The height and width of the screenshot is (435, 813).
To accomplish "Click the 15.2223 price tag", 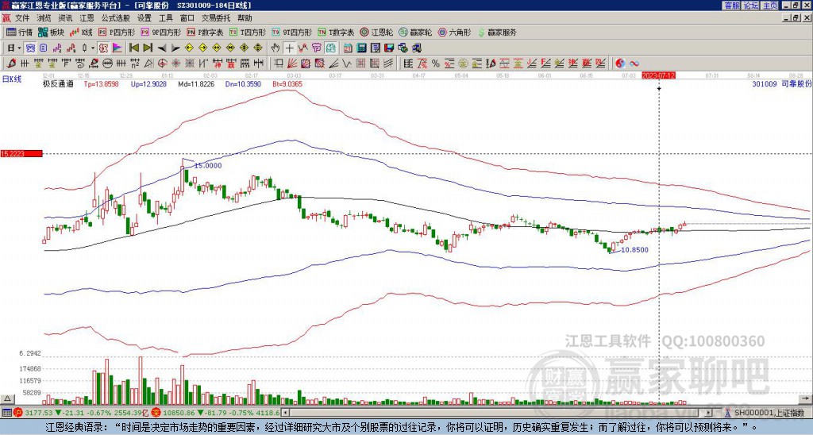I will [21, 154].
